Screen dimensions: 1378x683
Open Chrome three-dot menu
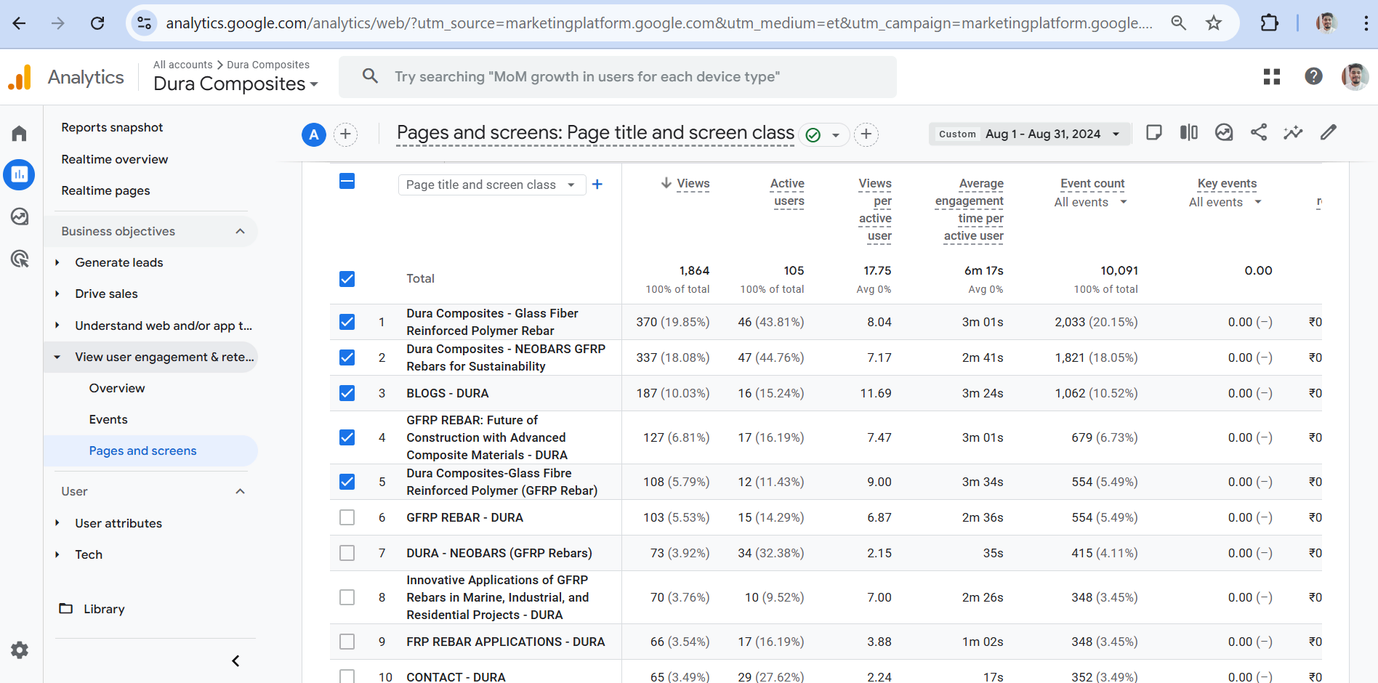[1366, 23]
